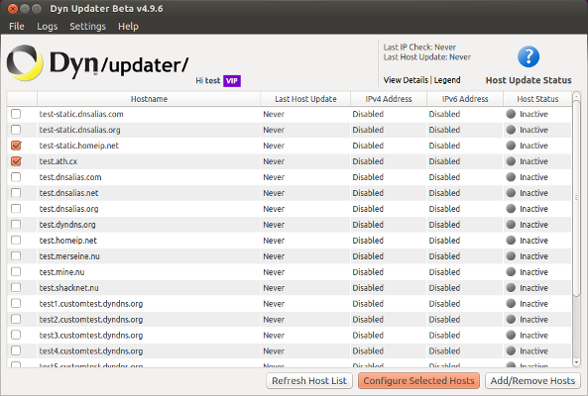This screenshot has height=396, width=588.
Task: Open the File menu
Action: coord(17,26)
